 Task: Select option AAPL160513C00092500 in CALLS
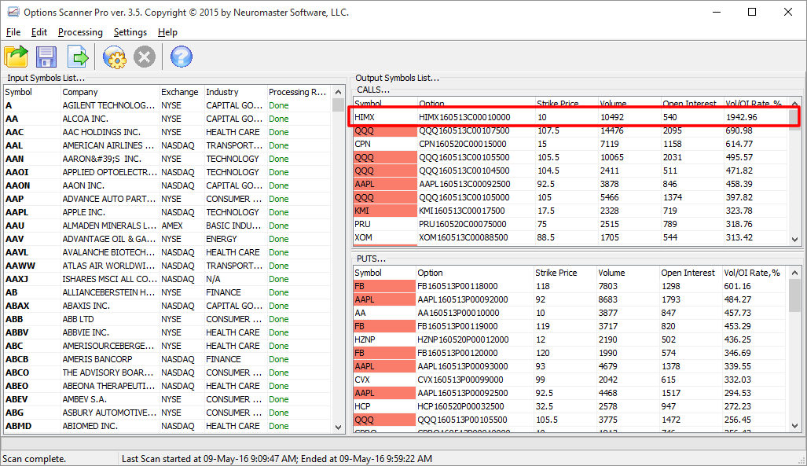click(x=464, y=185)
